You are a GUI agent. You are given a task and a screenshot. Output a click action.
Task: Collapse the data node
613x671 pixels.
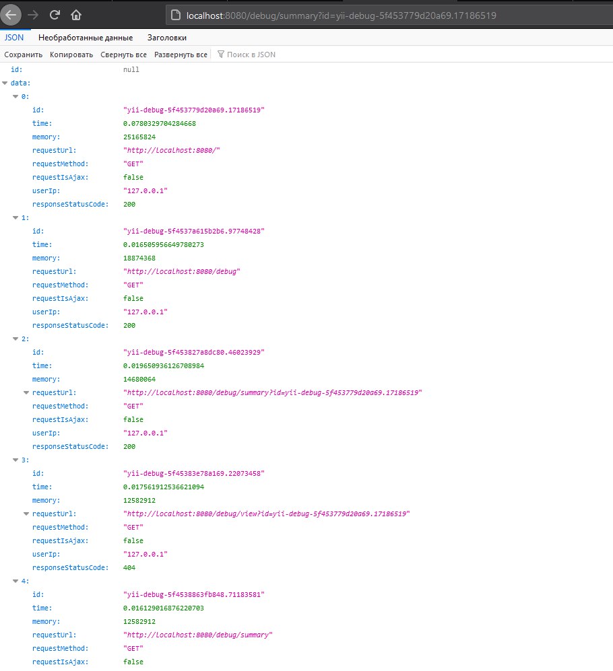5,83
